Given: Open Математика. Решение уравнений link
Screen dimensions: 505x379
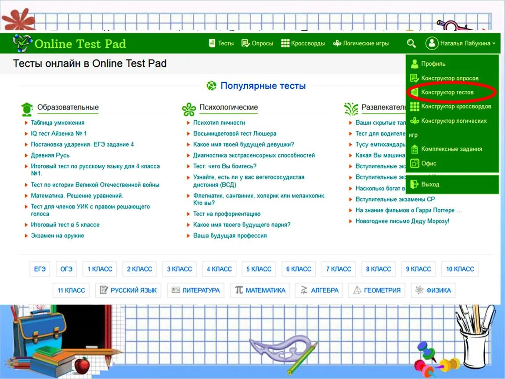Looking at the screenshot, I should tap(77, 196).
